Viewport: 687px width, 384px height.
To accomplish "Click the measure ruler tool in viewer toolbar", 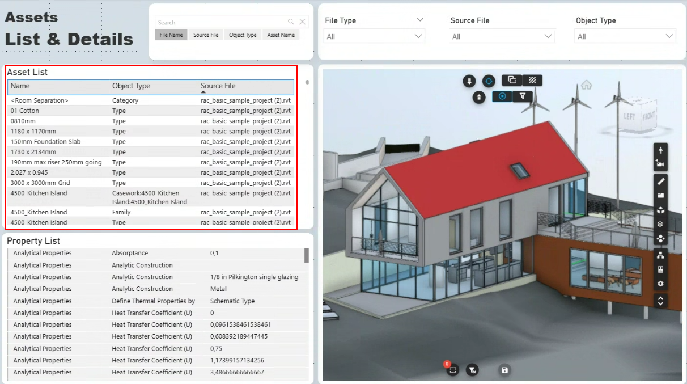I will pyautogui.click(x=660, y=182).
